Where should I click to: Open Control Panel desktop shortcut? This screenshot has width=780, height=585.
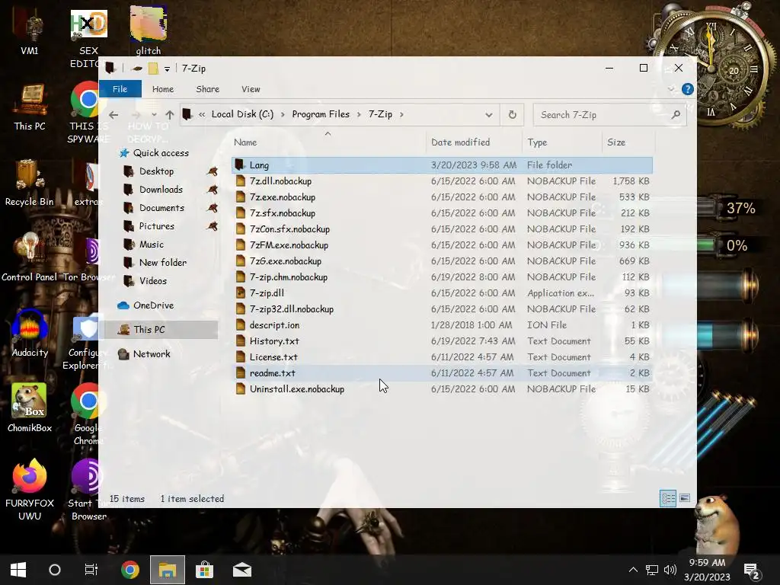point(30,257)
